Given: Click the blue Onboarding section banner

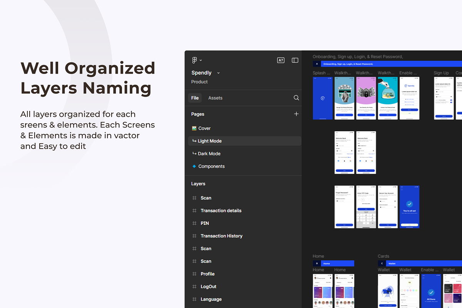Looking at the screenshot, I should pos(387,64).
